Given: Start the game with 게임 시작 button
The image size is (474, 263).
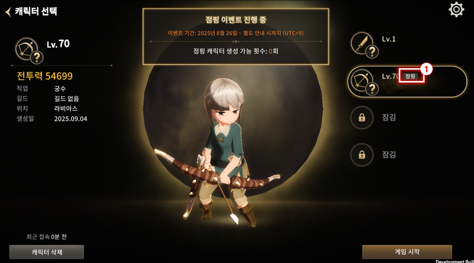Looking at the screenshot, I should point(407,252).
